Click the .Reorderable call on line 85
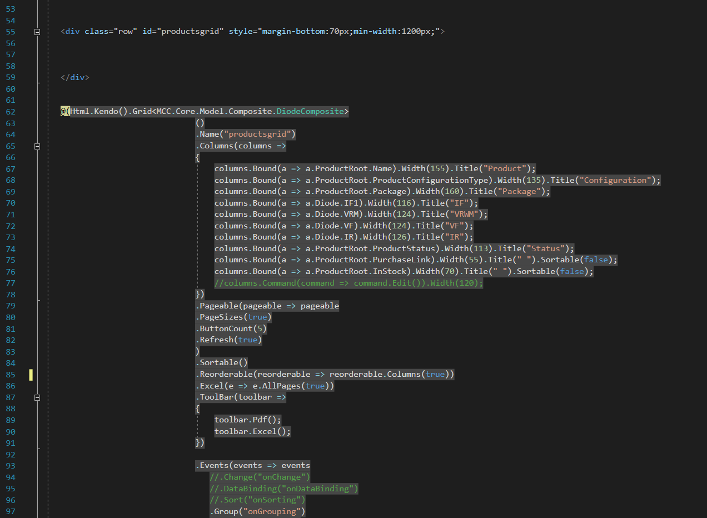 pos(325,374)
